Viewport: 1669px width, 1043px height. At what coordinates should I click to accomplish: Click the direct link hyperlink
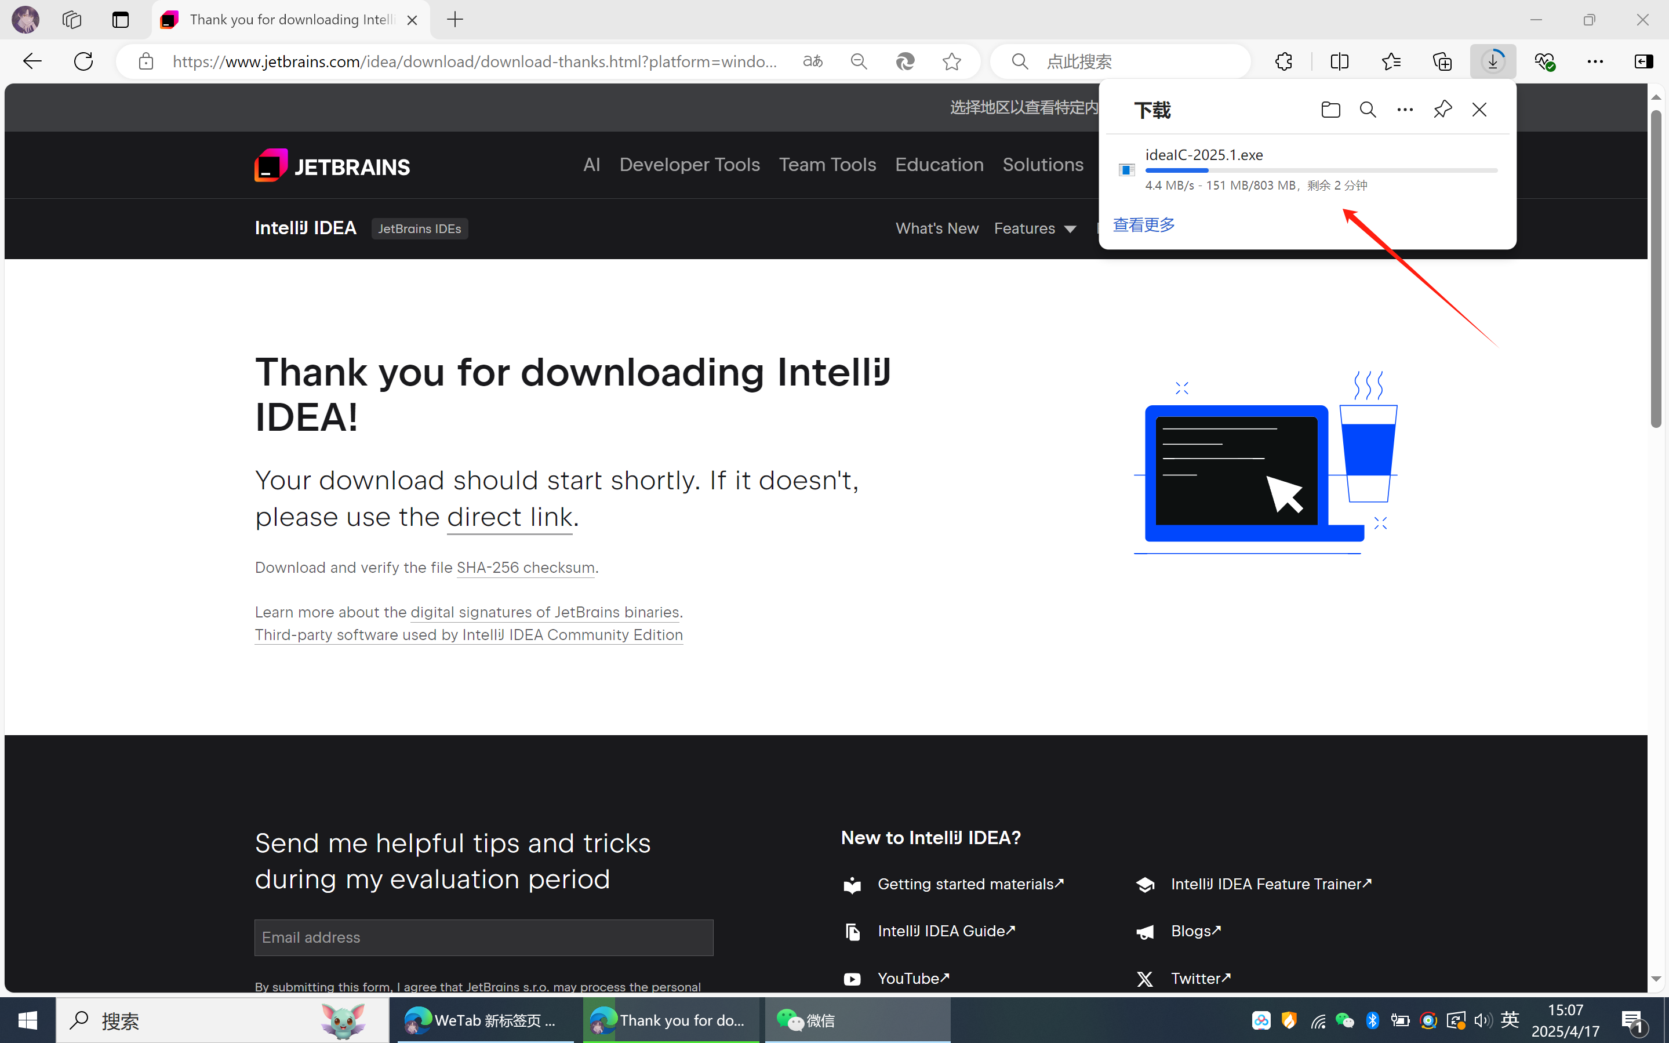(509, 517)
